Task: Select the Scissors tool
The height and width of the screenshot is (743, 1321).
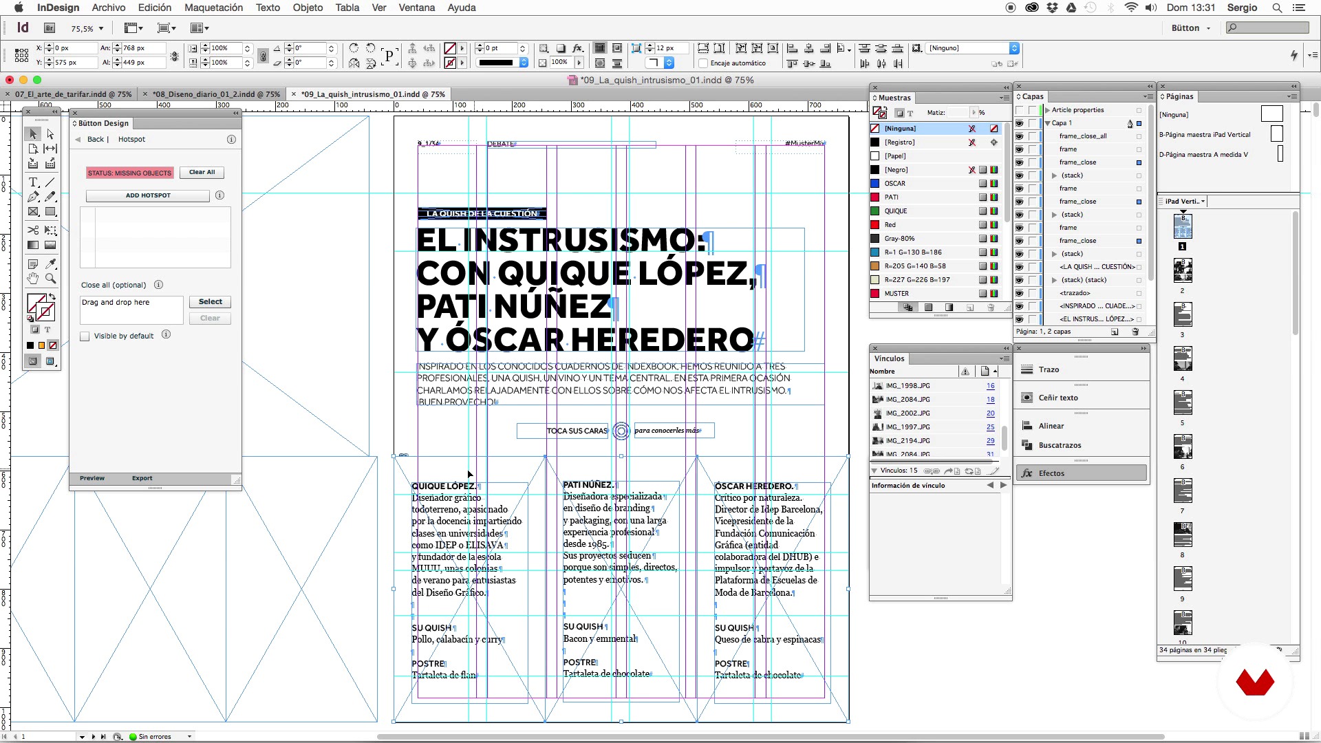Action: pyautogui.click(x=33, y=230)
